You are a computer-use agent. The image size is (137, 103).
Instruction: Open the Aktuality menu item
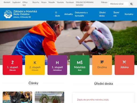68,14
